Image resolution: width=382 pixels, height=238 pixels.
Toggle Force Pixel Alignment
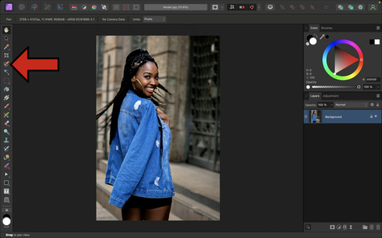[232, 7]
